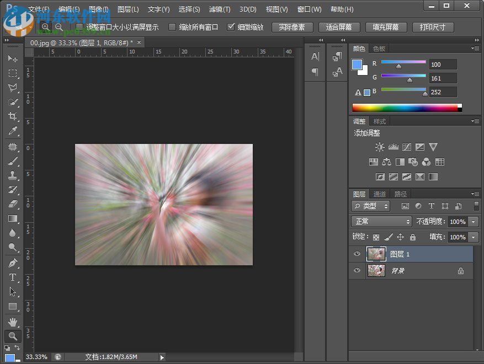Switch to the 通道 tab

tap(380, 194)
